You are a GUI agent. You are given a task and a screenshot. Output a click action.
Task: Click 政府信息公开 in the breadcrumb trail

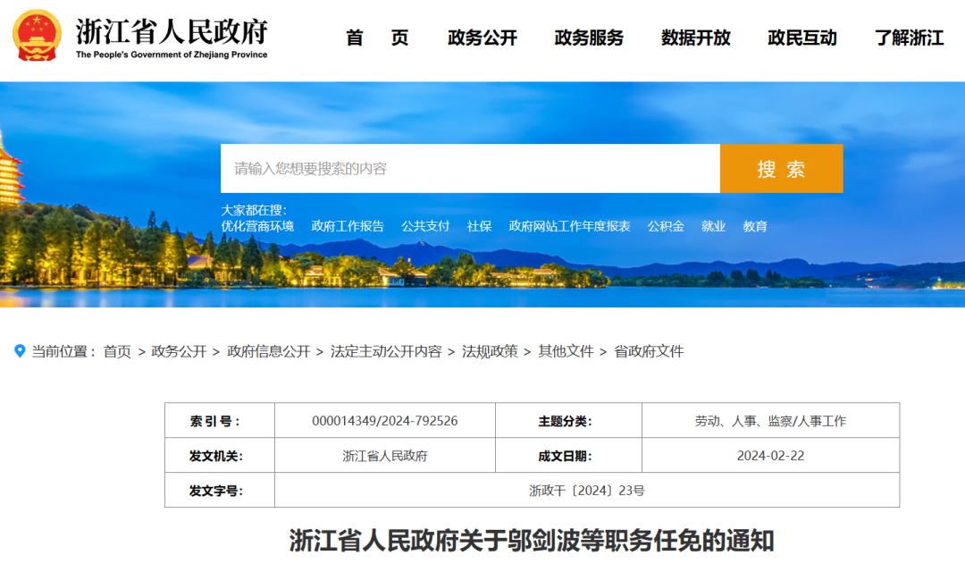point(268,352)
